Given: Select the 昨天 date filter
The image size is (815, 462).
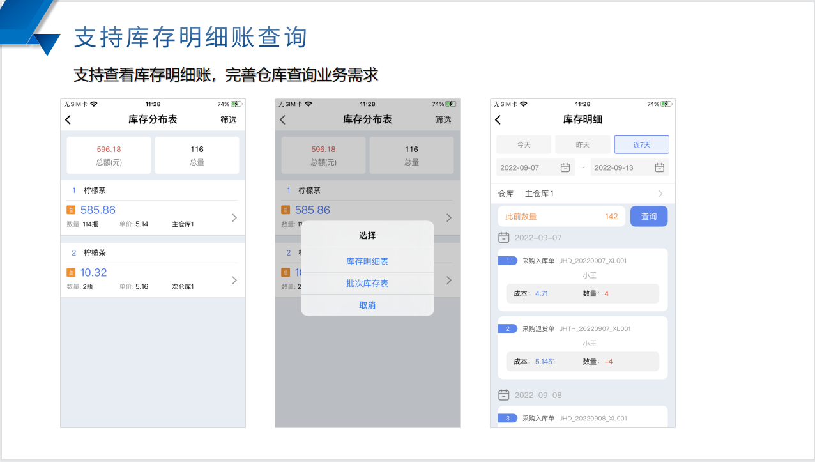Looking at the screenshot, I should (x=583, y=145).
